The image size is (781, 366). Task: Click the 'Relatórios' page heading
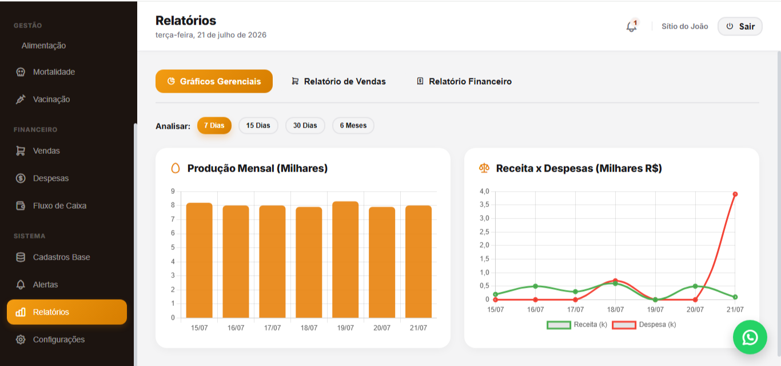click(x=186, y=21)
